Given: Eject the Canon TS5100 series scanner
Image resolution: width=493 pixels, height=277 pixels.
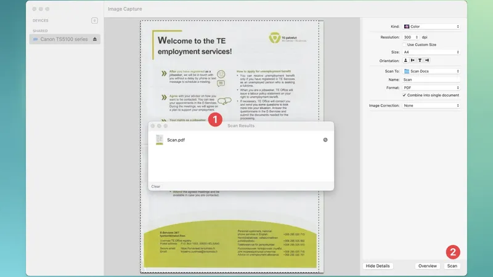Looking at the screenshot, I should 95,39.
